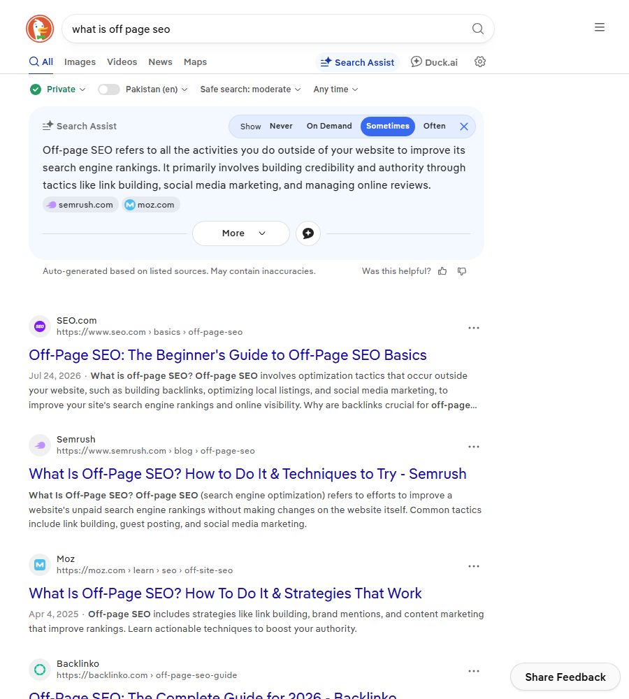Set Search Assist to On Demand
The width and height of the screenshot is (629, 699).
point(329,126)
